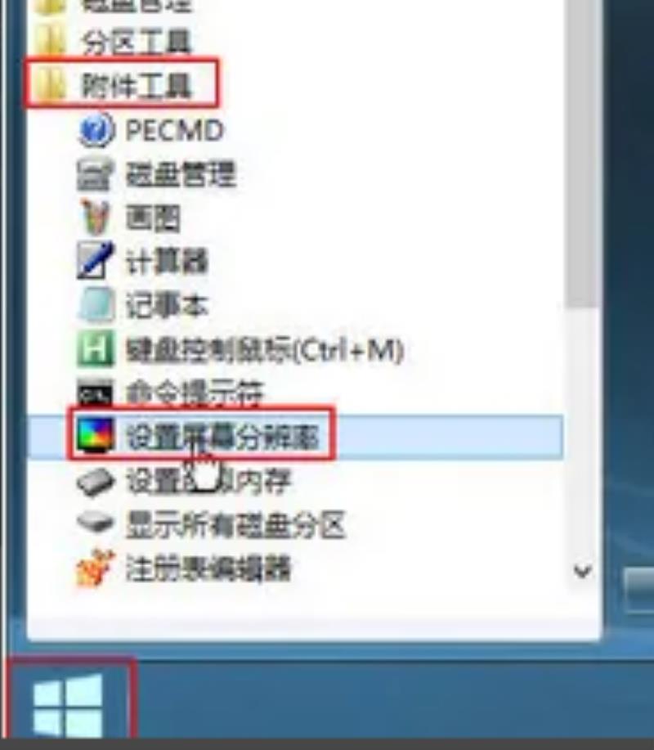Click the 注册表编辑器 registry icon
Image resolution: width=654 pixels, height=750 pixels.
(x=95, y=568)
